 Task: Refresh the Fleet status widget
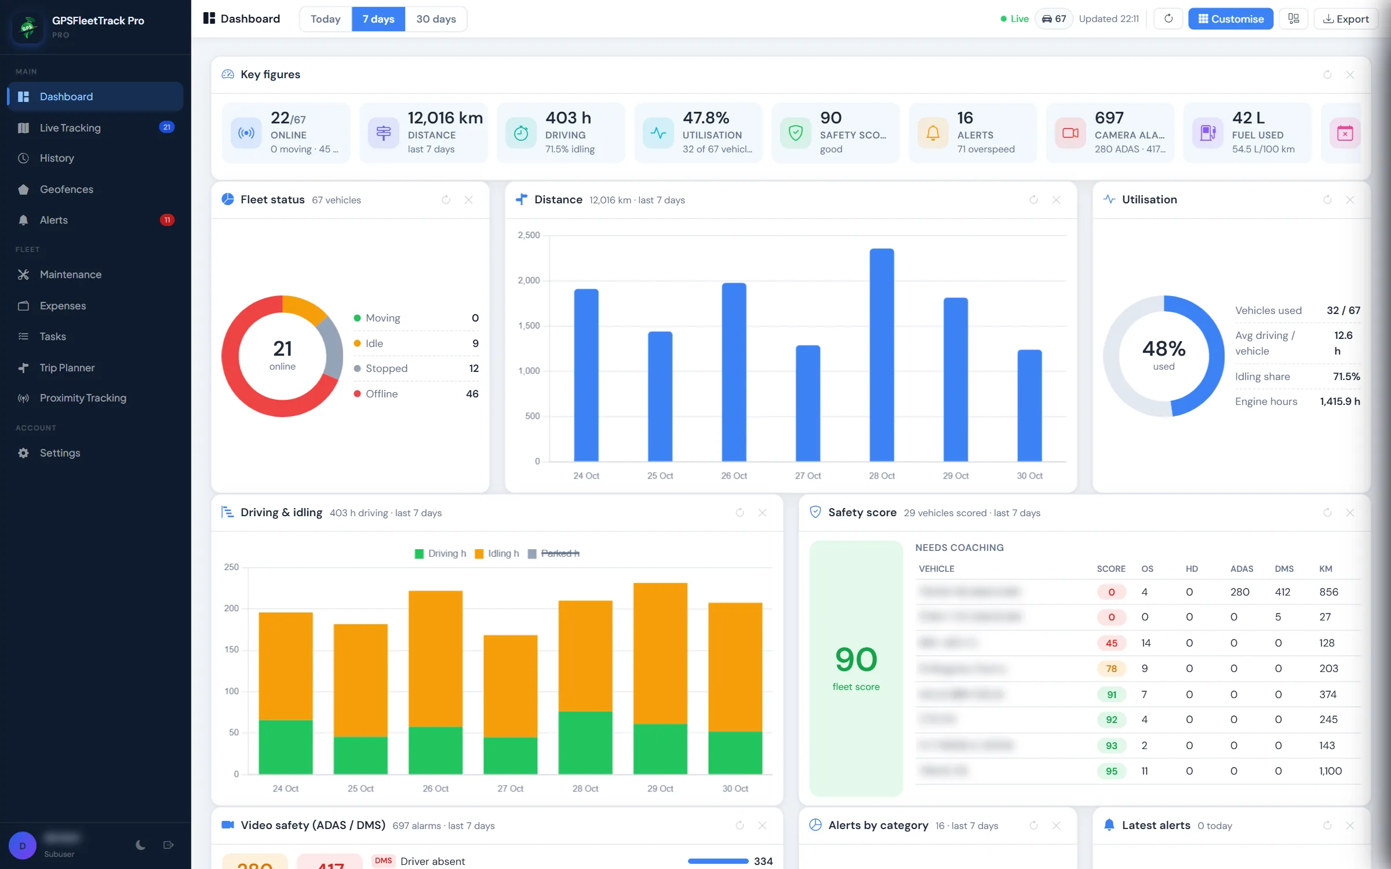click(446, 200)
